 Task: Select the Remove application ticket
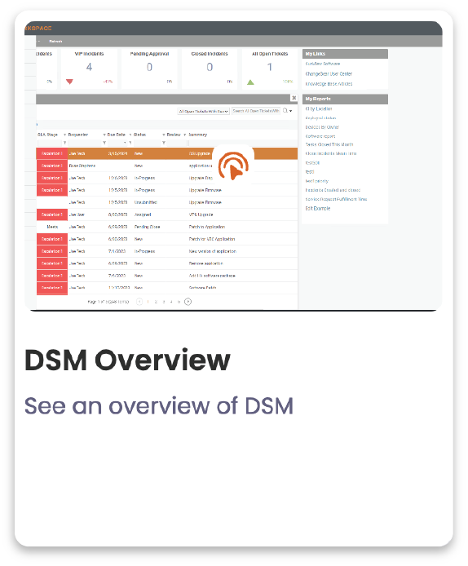tap(167, 263)
